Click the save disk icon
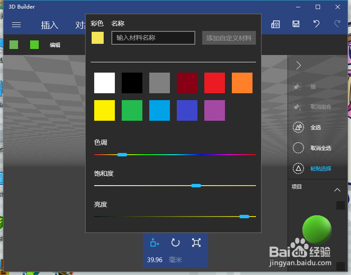This screenshot has height=275, width=351. (x=296, y=24)
